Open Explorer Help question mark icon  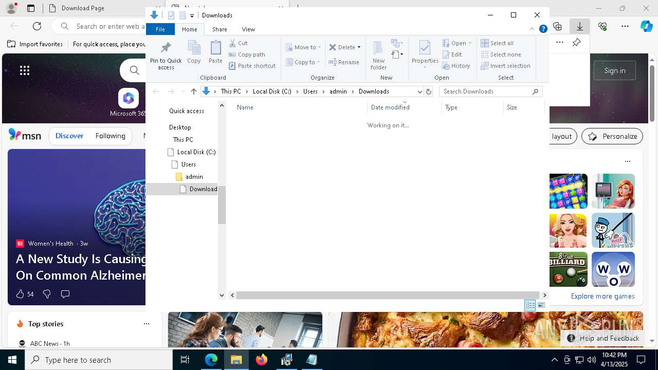(543, 29)
